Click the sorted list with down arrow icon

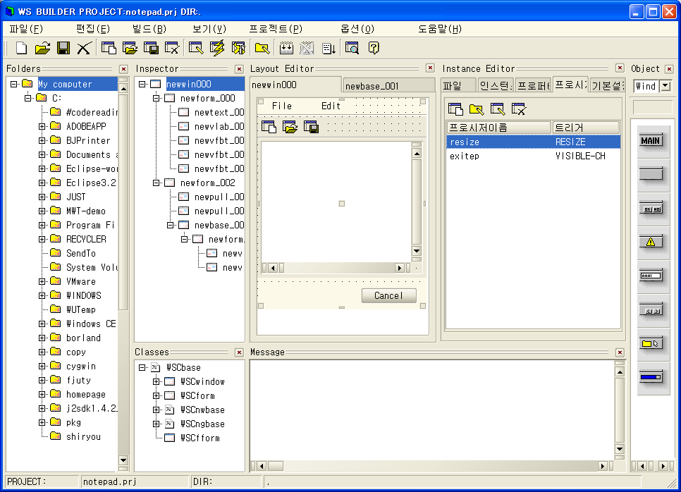[x=329, y=48]
